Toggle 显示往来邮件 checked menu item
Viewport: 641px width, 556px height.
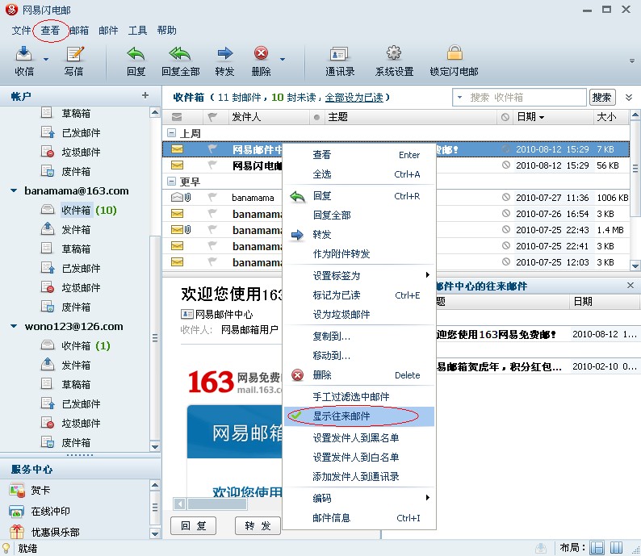pyautogui.click(x=359, y=416)
